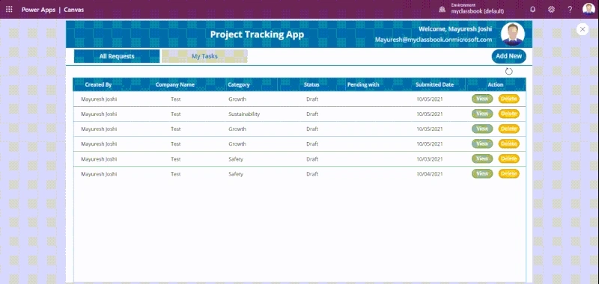Click the Status column header

[x=311, y=84]
